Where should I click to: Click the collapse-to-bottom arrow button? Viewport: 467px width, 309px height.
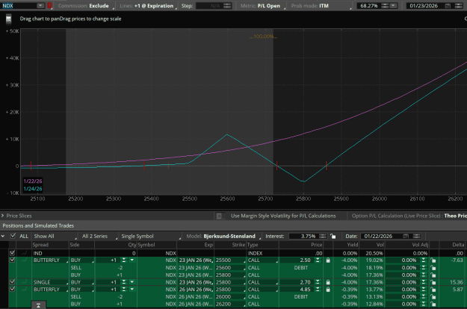click(38, 305)
